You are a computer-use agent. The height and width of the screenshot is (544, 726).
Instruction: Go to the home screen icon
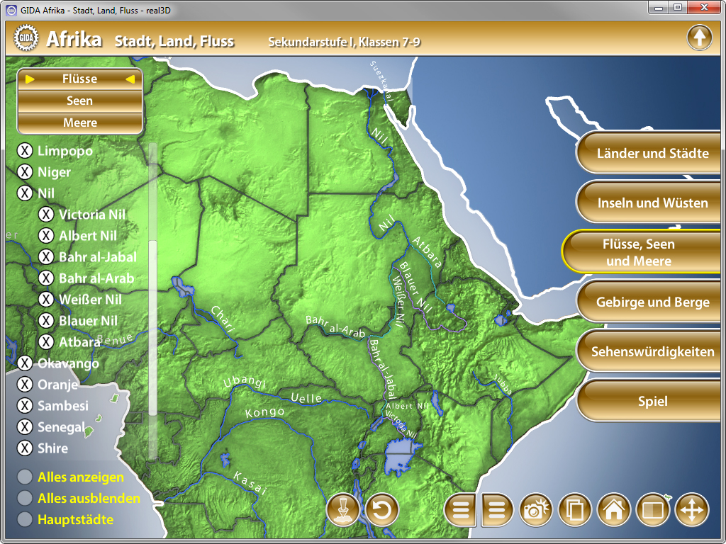pyautogui.click(x=614, y=509)
